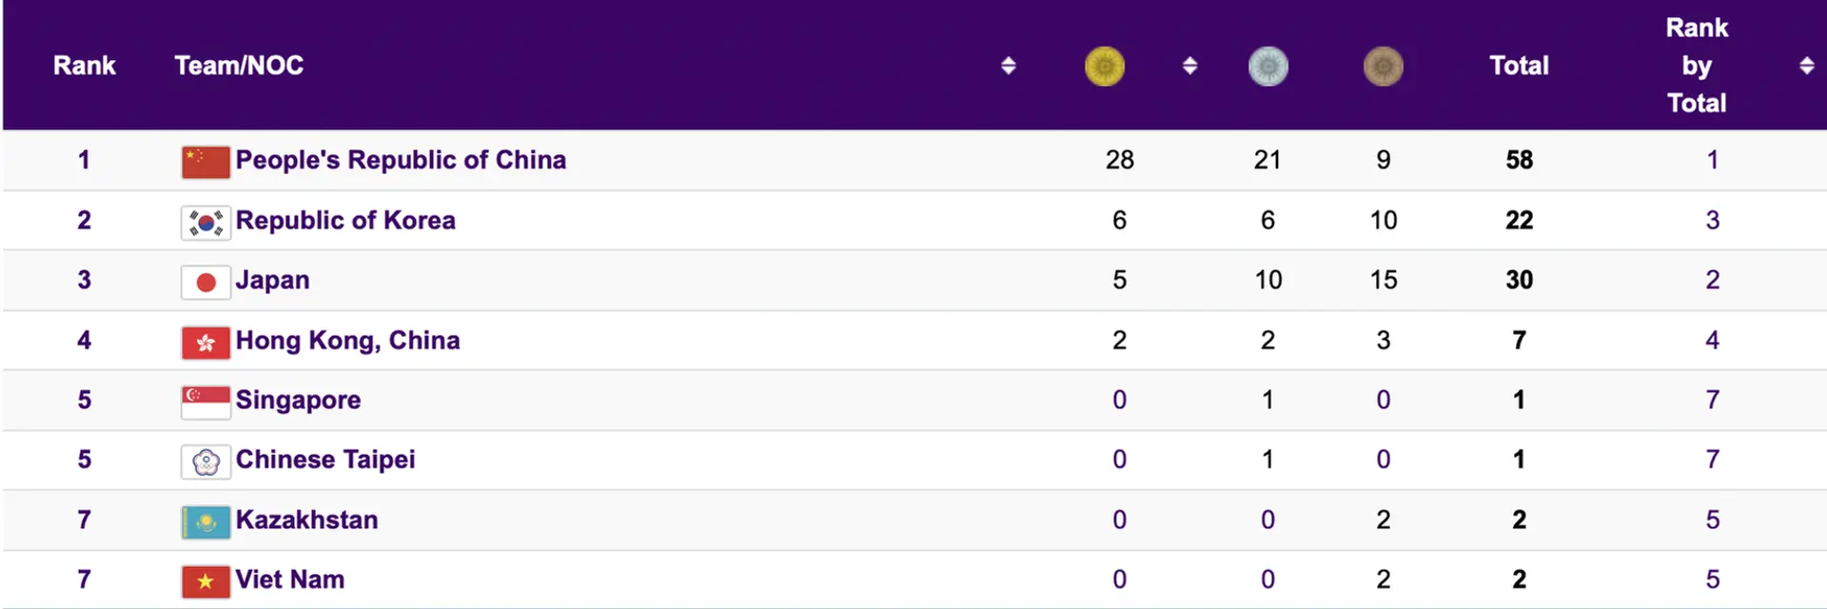Click the Japan flag icon
This screenshot has height=609, width=1827.
point(206,283)
